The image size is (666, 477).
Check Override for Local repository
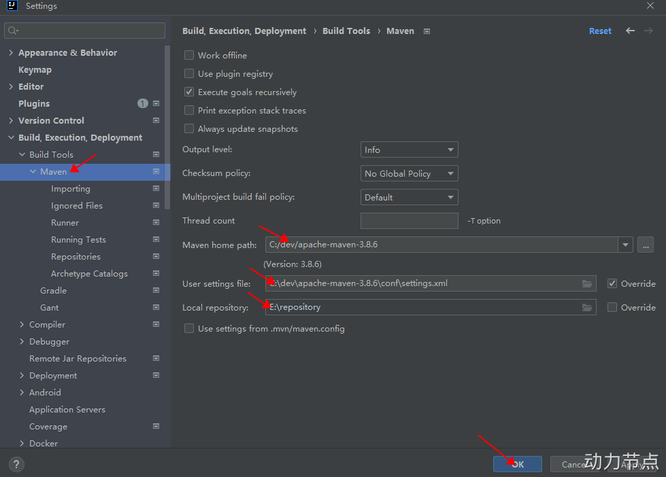pyautogui.click(x=612, y=307)
